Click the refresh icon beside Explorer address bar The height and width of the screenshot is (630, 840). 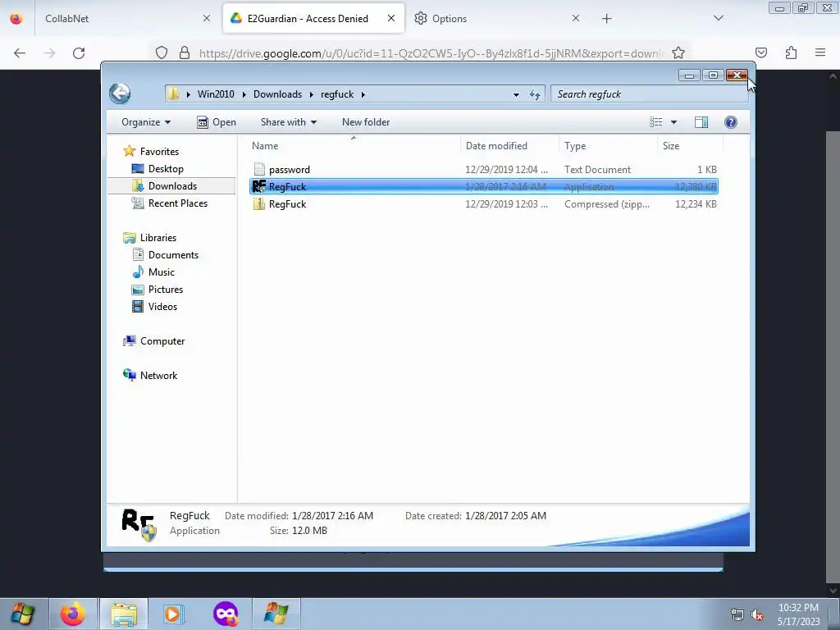[x=535, y=94]
